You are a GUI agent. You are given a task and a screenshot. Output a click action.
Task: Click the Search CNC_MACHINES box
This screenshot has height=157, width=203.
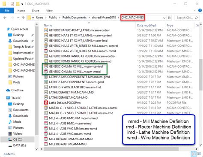click(x=187, y=18)
